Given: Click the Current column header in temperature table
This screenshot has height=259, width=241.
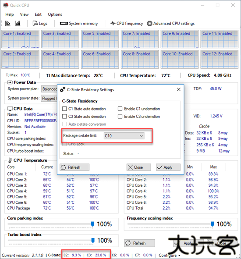Looking at the screenshot, I should click(47, 167).
